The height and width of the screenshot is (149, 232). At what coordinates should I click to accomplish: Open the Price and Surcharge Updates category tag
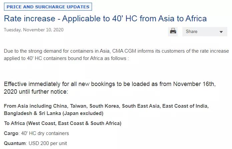(x=48, y=7)
